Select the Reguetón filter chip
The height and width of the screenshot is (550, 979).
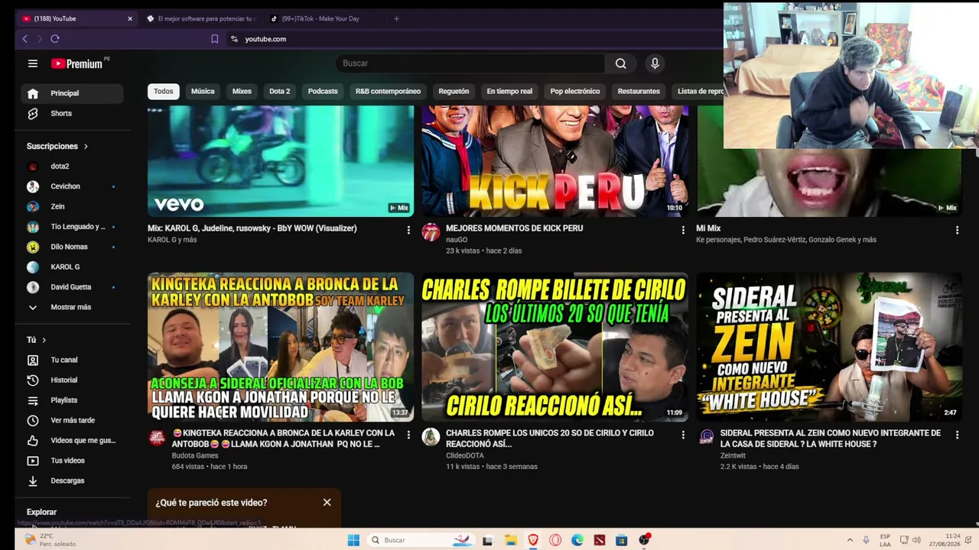tap(454, 92)
